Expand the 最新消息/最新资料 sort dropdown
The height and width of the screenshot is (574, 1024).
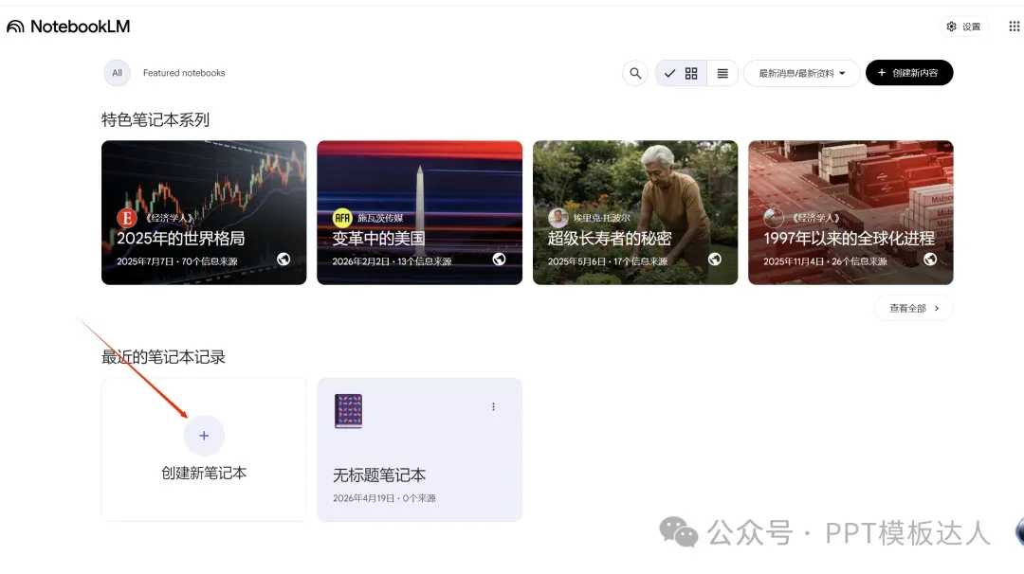tap(801, 73)
